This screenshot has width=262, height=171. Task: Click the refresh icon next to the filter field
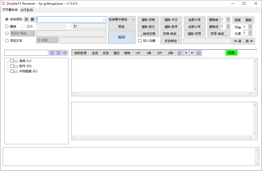pos(59,53)
